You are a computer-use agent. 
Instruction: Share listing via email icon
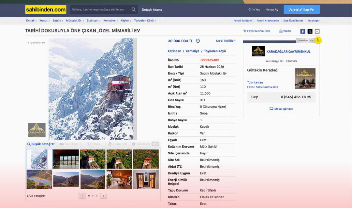[x=317, y=31]
